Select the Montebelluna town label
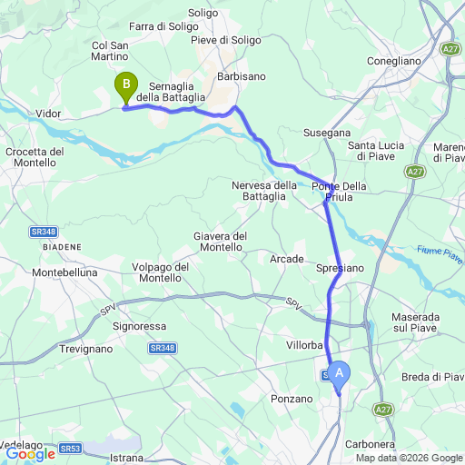 coord(64,272)
